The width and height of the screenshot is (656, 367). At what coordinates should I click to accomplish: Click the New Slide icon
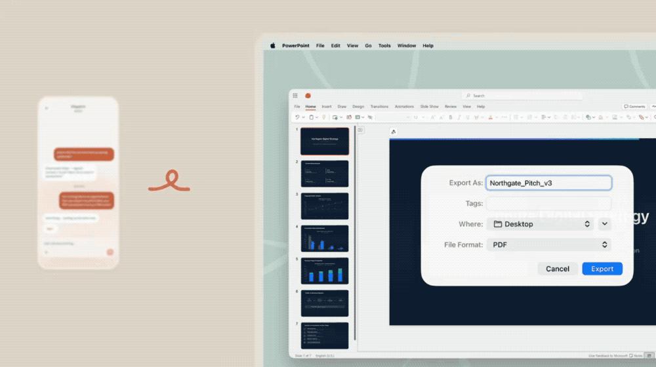(x=335, y=117)
